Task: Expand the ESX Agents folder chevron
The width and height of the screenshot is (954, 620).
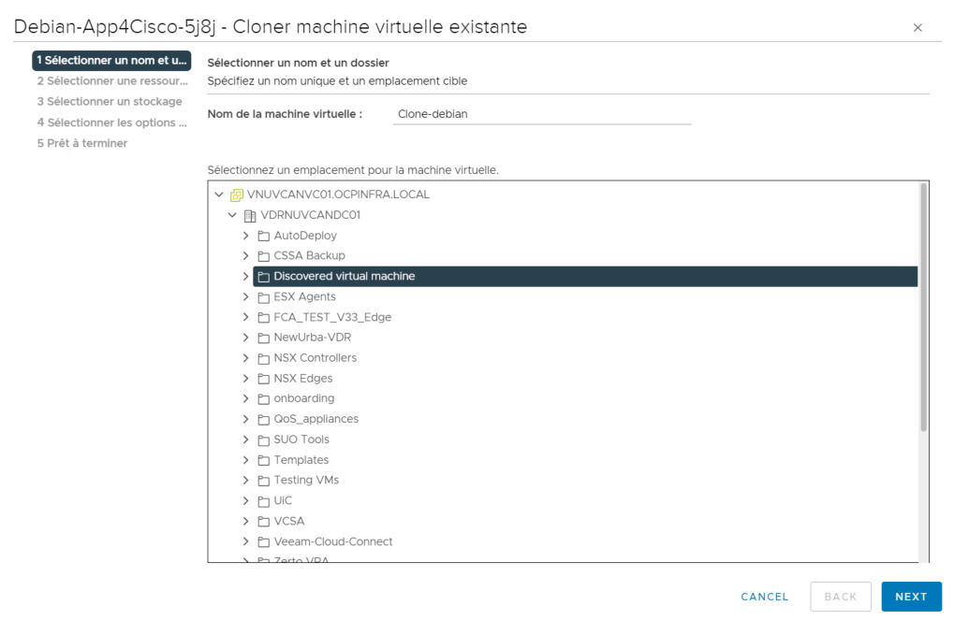Action: [x=246, y=296]
